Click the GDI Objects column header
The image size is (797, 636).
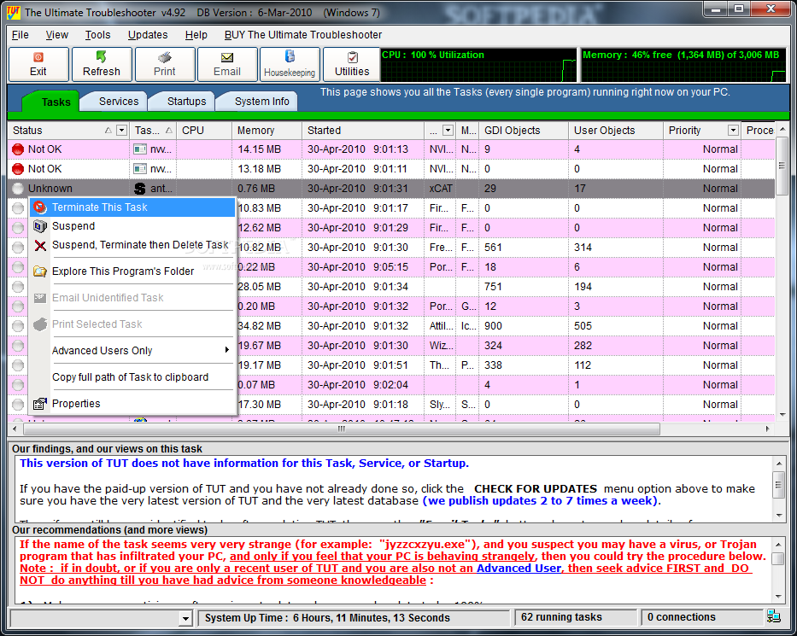pyautogui.click(x=524, y=131)
